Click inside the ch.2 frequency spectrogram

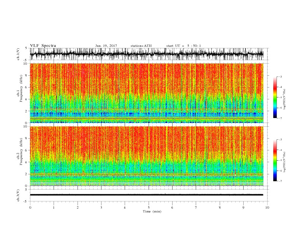pyautogui.click(x=146, y=156)
